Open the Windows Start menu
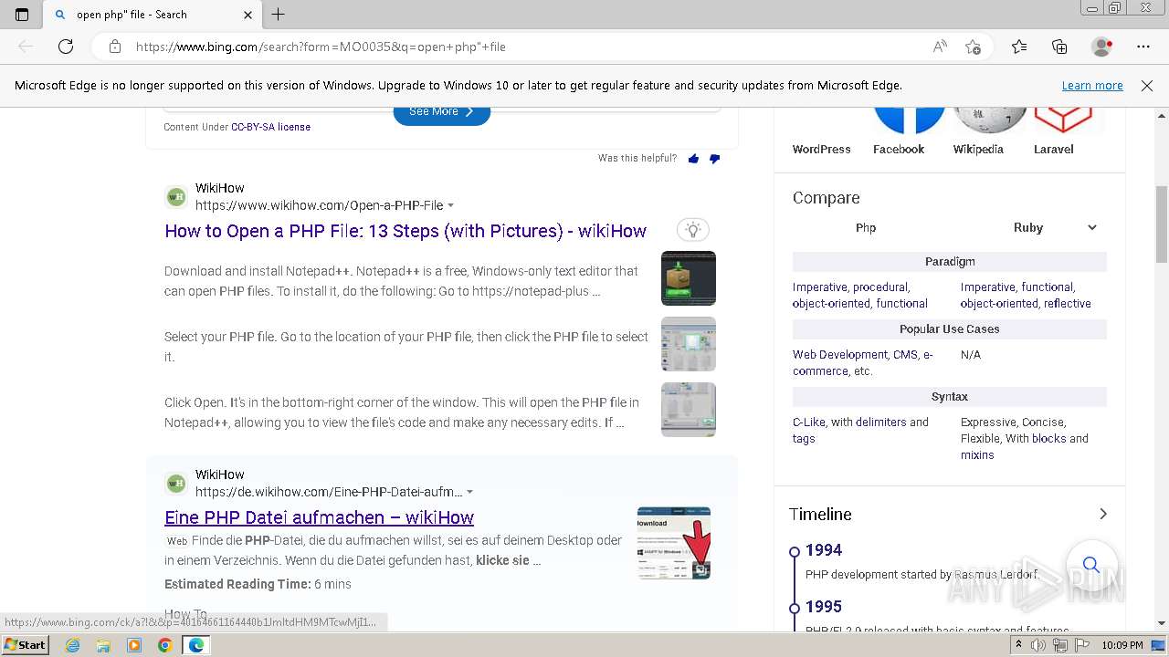The height and width of the screenshot is (657, 1169). (x=26, y=645)
